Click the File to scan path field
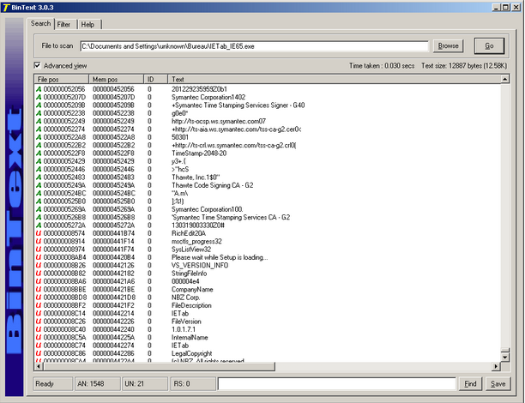This screenshot has width=525, height=403. (254, 46)
